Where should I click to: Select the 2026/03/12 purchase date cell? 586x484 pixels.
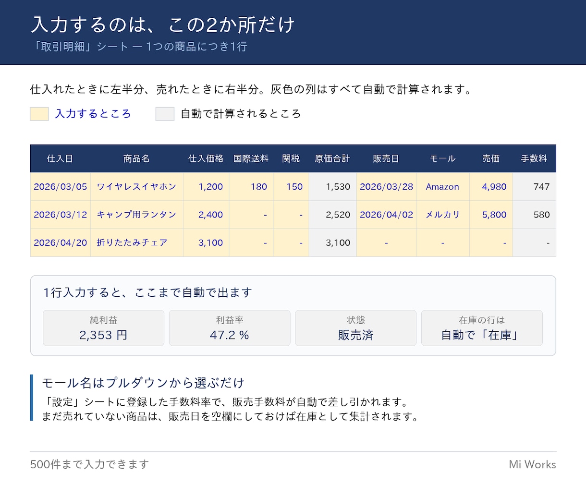(x=61, y=215)
